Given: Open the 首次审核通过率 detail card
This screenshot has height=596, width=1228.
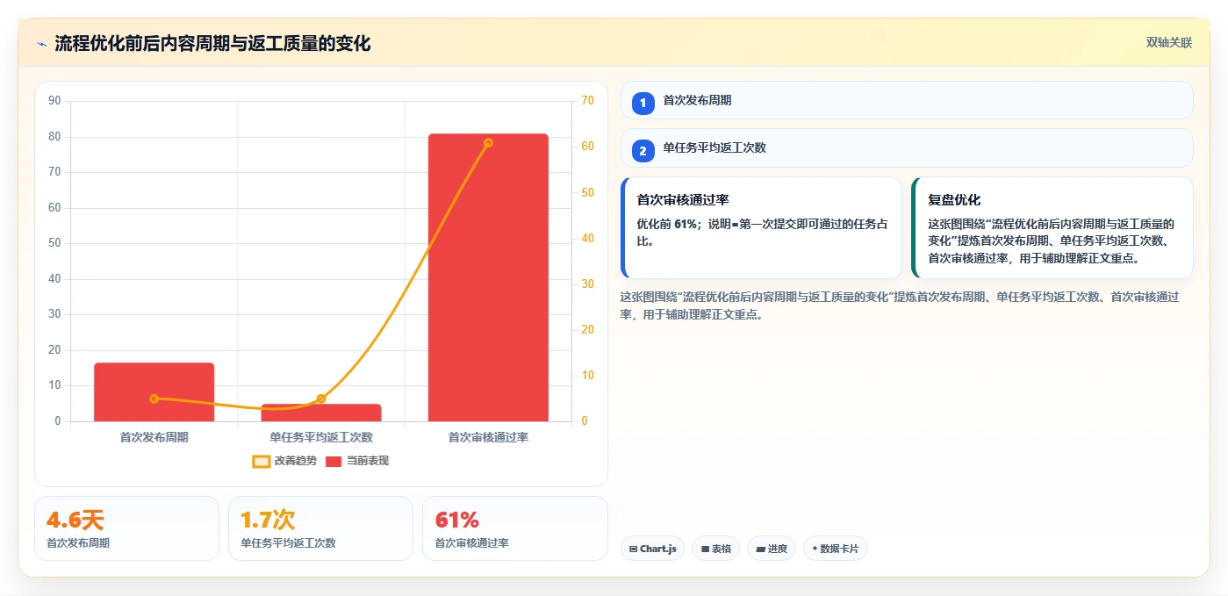Looking at the screenshot, I should pyautogui.click(x=761, y=227).
